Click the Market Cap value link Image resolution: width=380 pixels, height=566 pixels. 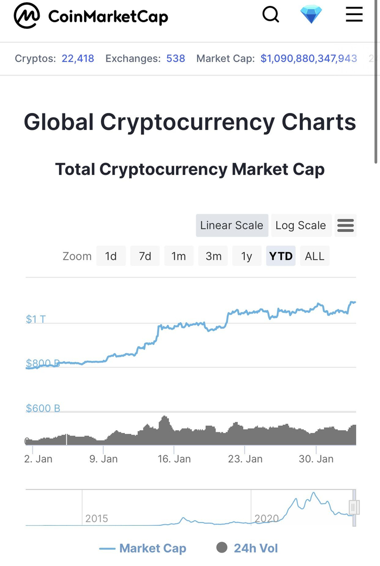308,58
